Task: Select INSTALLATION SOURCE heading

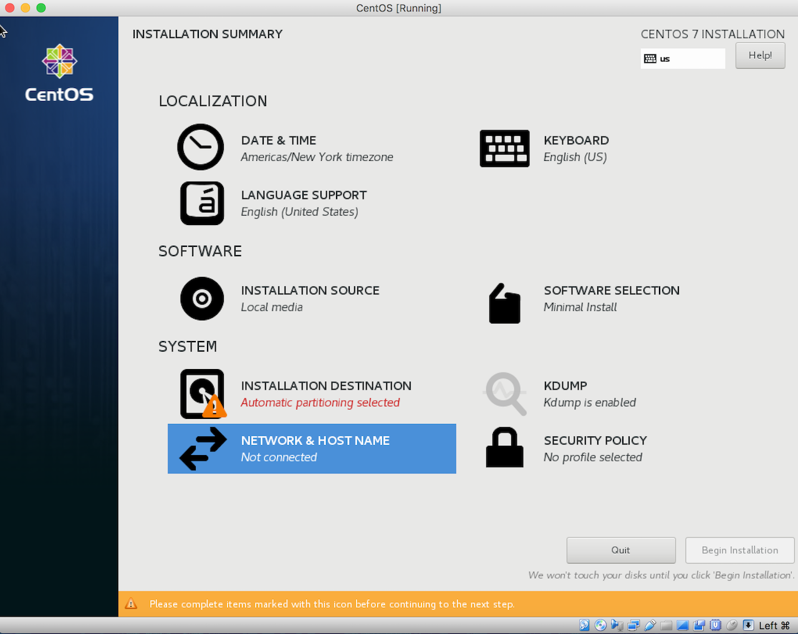Action: pos(310,291)
